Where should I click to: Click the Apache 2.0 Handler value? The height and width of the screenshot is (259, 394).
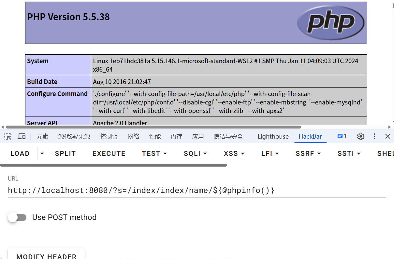[120, 123]
